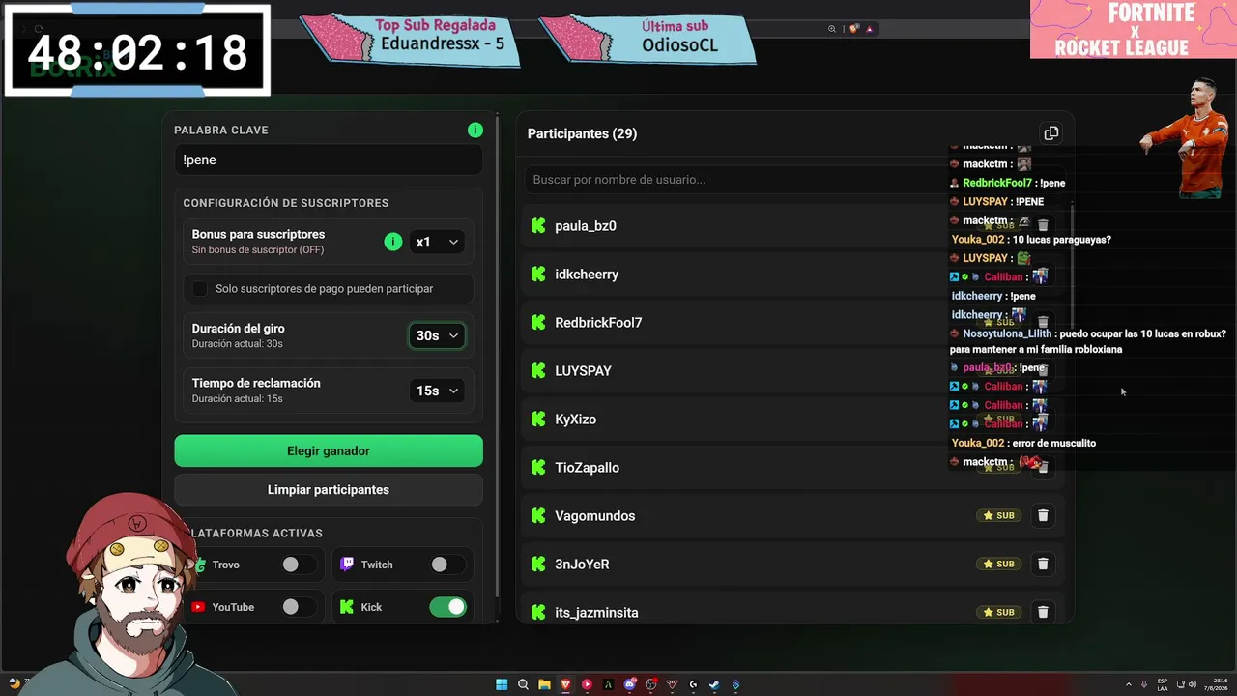Click the Kick logo beside RedbrickFool7
1237x696 pixels.
tap(538, 322)
